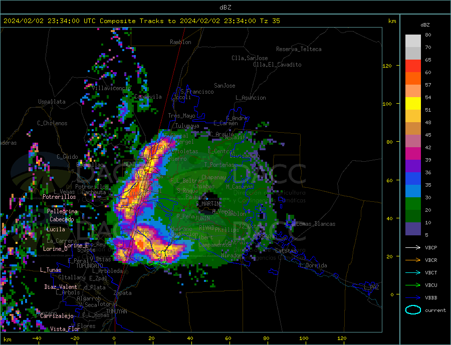Pick the light orange swatch between 57 and 54
This screenshot has height=345, width=451.
tap(413, 91)
